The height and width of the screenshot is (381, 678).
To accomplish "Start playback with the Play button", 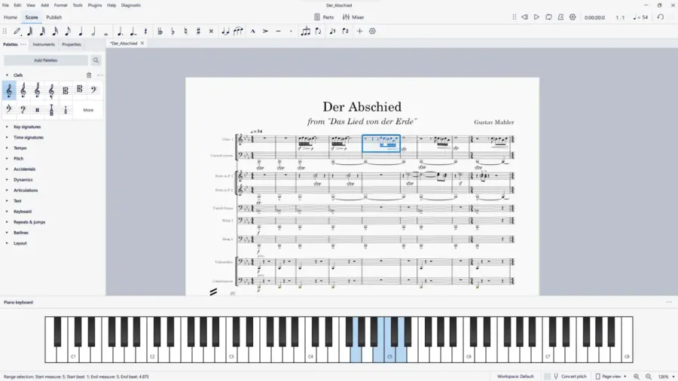I will [x=536, y=17].
